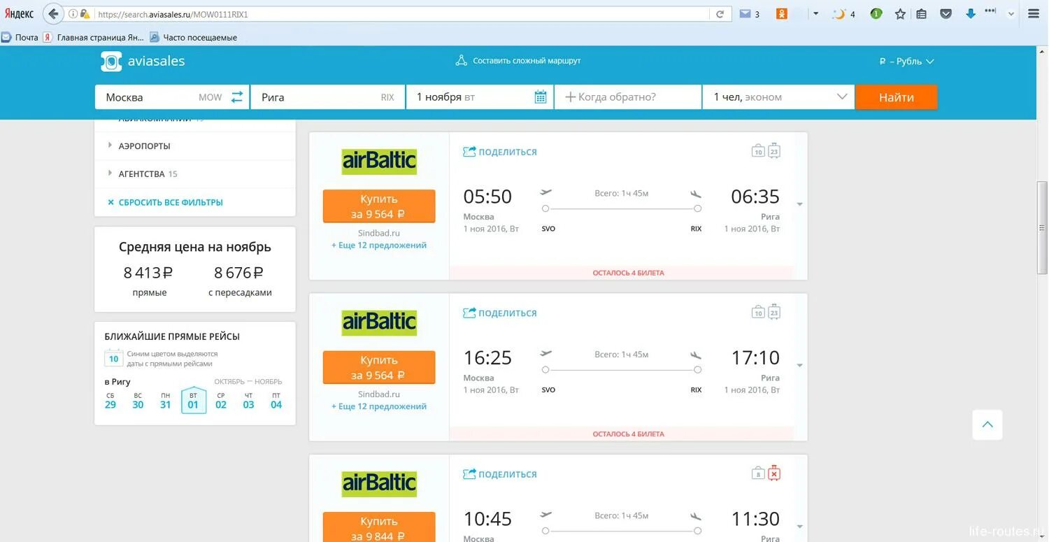The height and width of the screenshot is (542, 1049).
Task: Buy the 05:50 flight for 9 564 ₽
Action: click(x=379, y=206)
